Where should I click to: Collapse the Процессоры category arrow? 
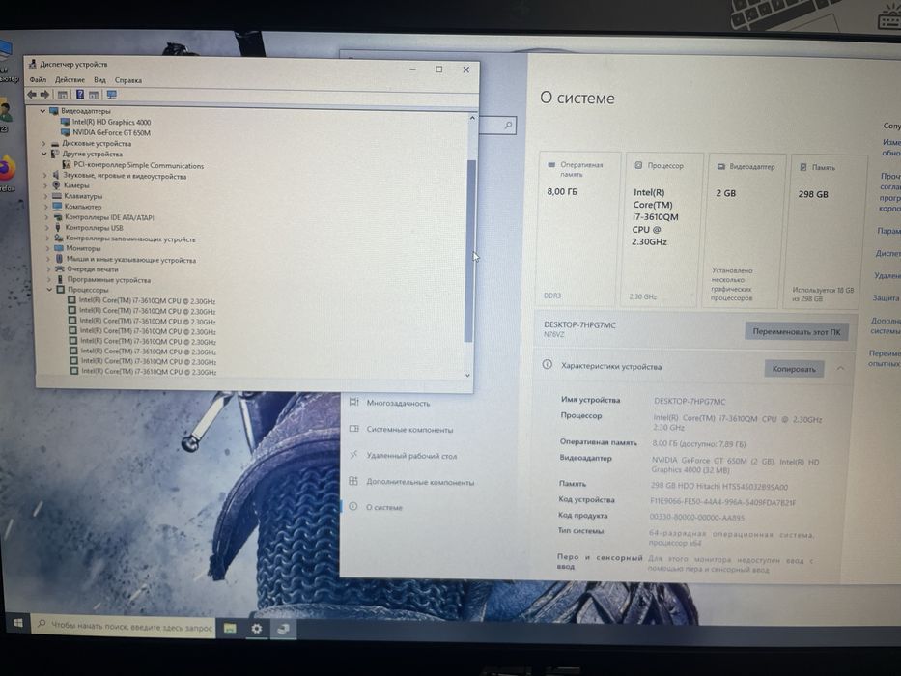(50, 289)
